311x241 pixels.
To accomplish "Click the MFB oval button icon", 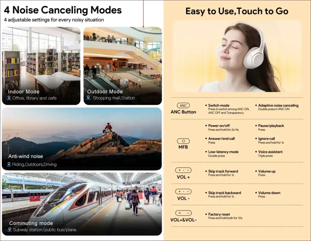I will pyautogui.click(x=183, y=141).
